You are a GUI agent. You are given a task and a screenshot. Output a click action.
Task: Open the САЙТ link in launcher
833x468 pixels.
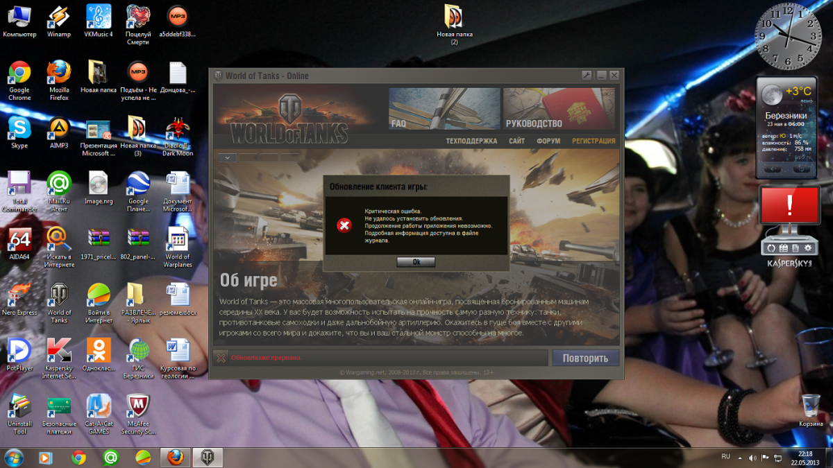(x=516, y=141)
